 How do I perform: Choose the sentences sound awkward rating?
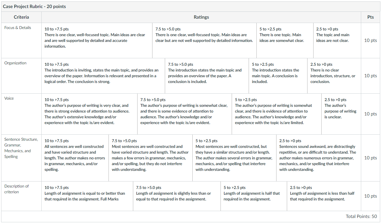tap(319, 158)
